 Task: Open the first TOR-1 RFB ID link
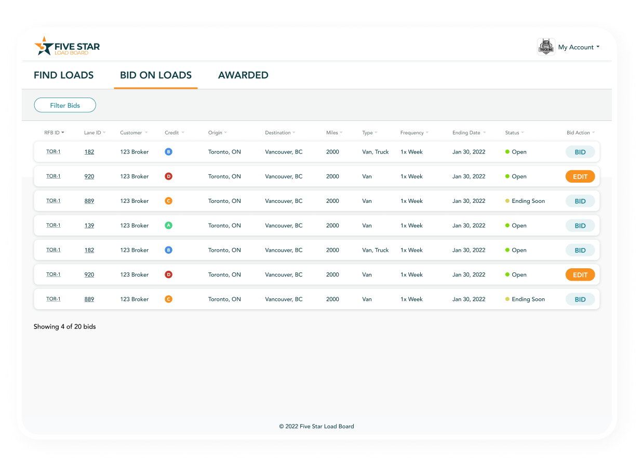53,152
